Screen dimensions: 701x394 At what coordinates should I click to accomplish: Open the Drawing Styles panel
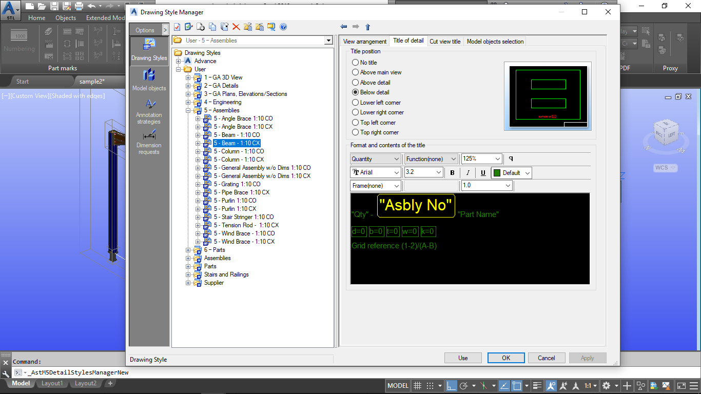pos(149,51)
